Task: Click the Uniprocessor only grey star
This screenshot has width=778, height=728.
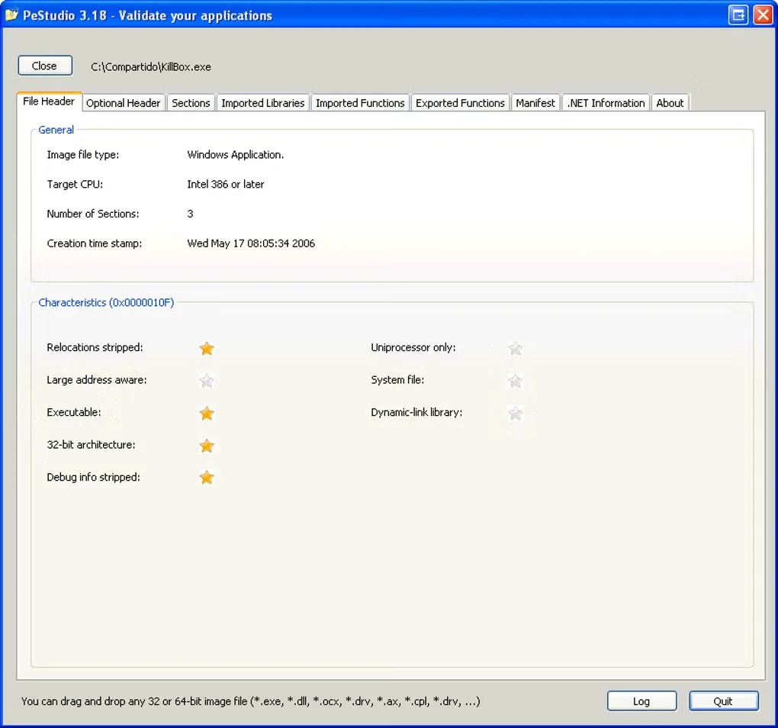Action: point(516,349)
